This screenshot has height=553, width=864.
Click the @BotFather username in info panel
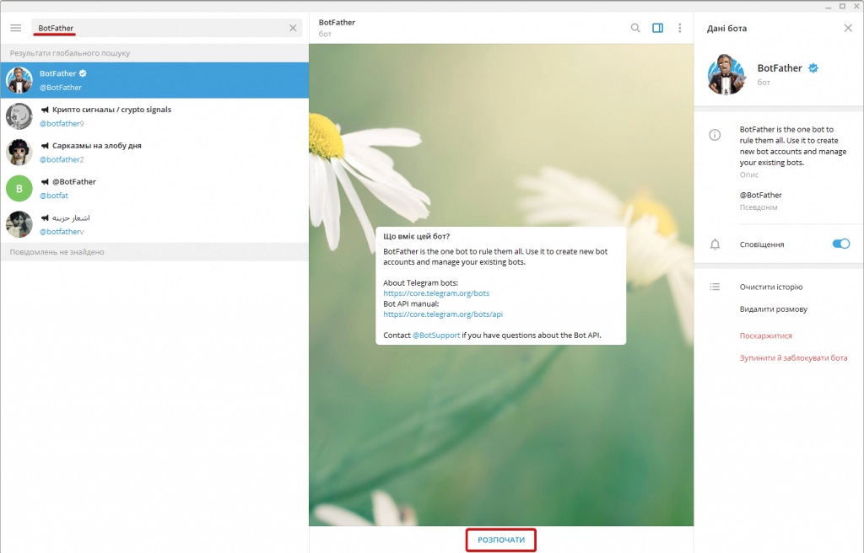tap(760, 195)
